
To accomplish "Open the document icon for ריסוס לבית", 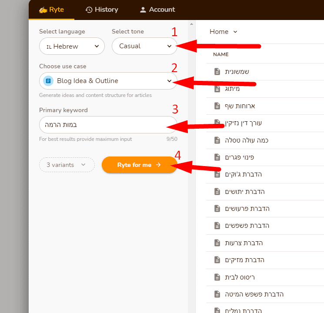I will [217, 277].
